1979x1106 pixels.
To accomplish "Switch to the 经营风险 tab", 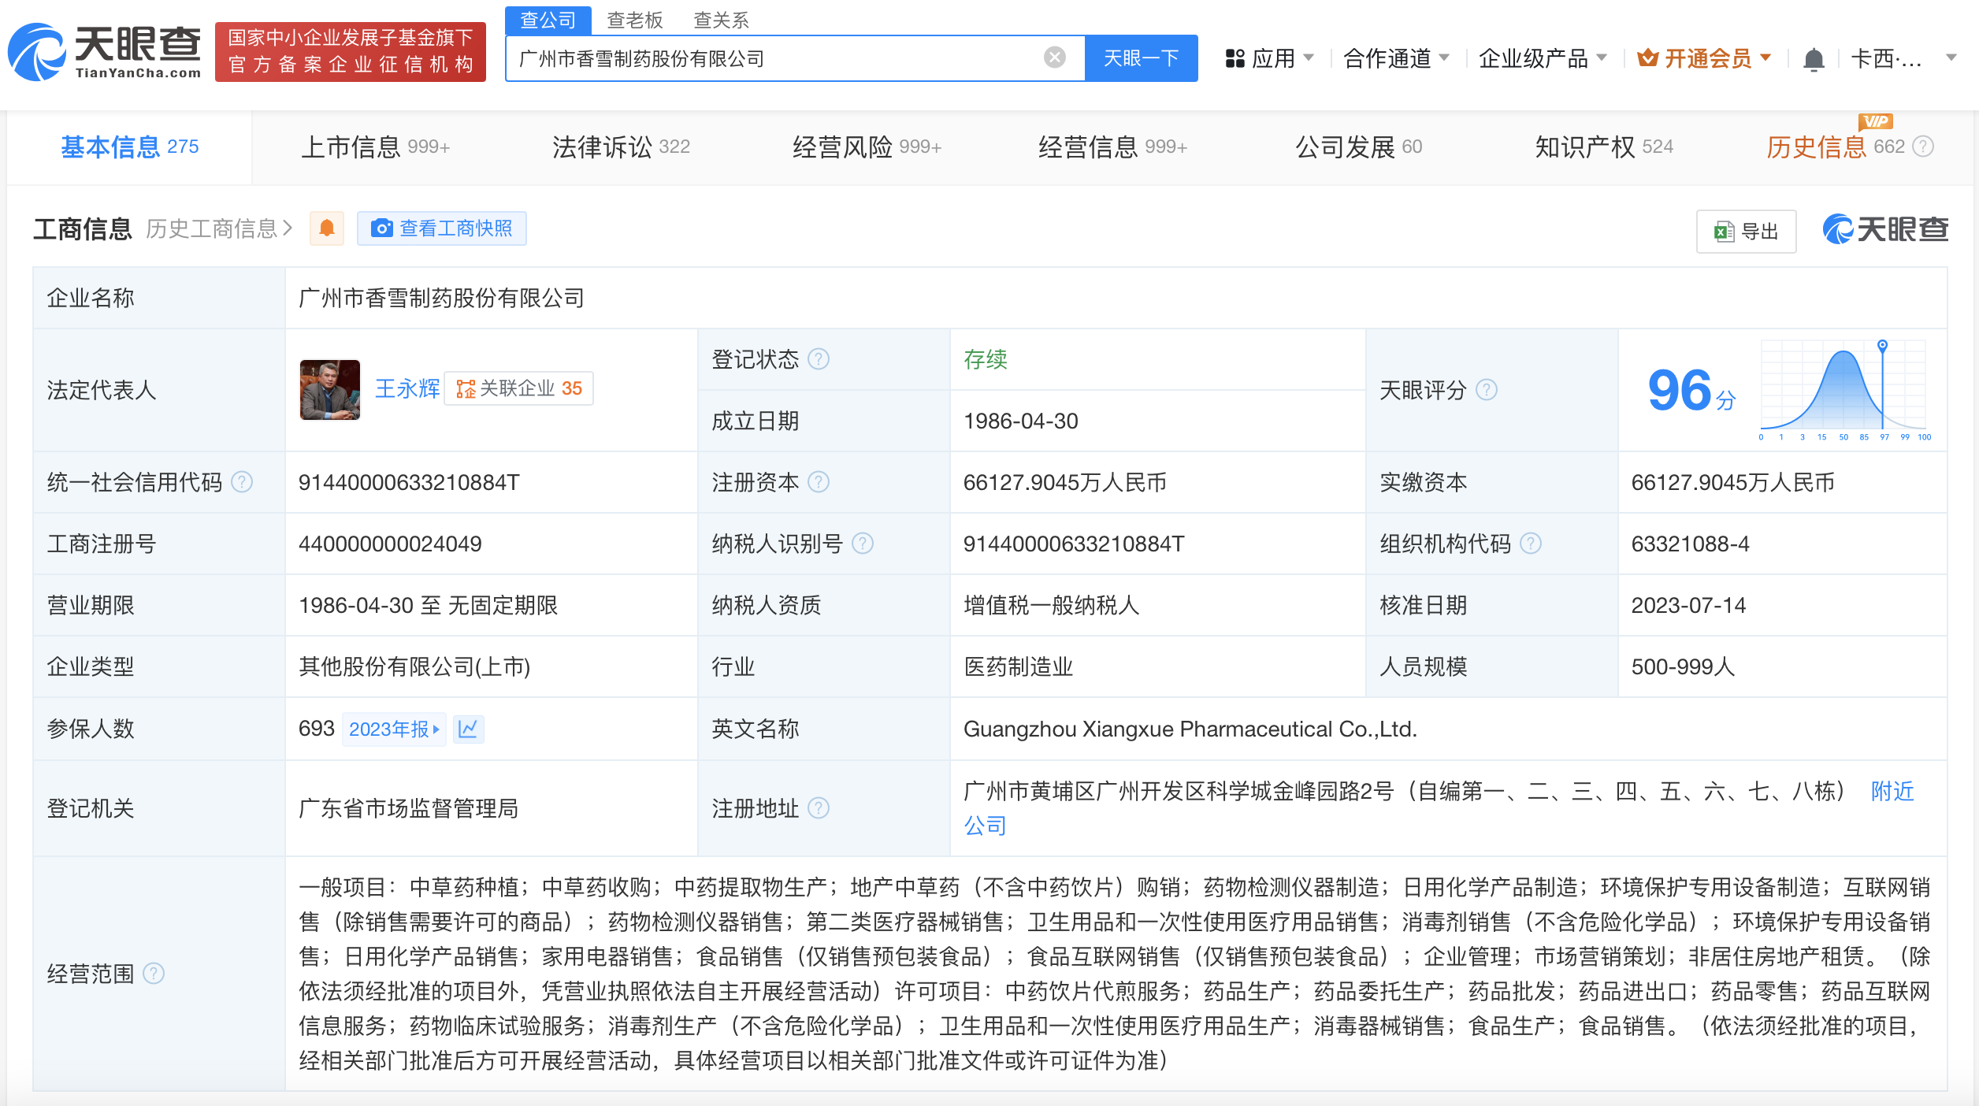I will (x=867, y=147).
